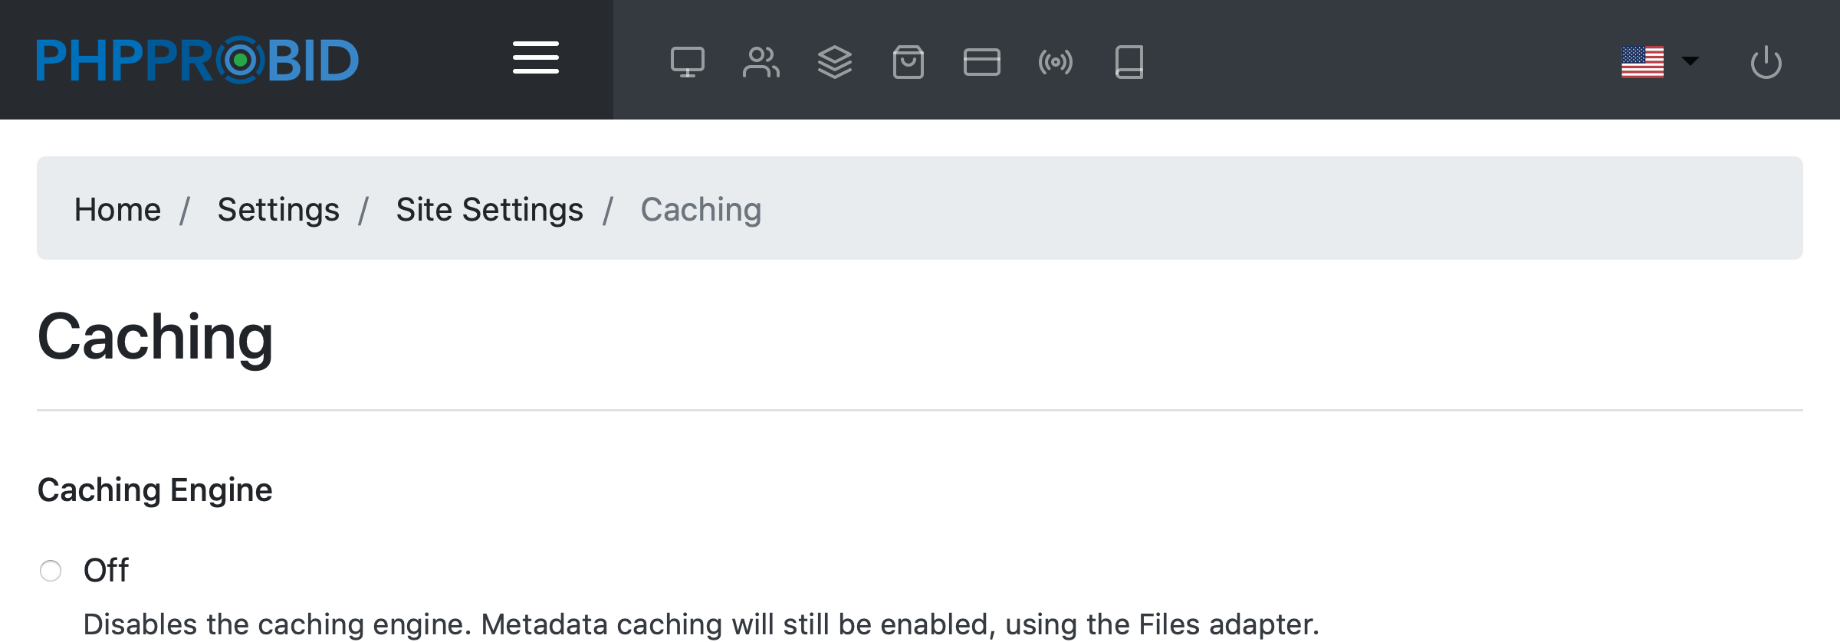The width and height of the screenshot is (1840, 642).
Task: Click the credit card icon
Action: (x=981, y=62)
